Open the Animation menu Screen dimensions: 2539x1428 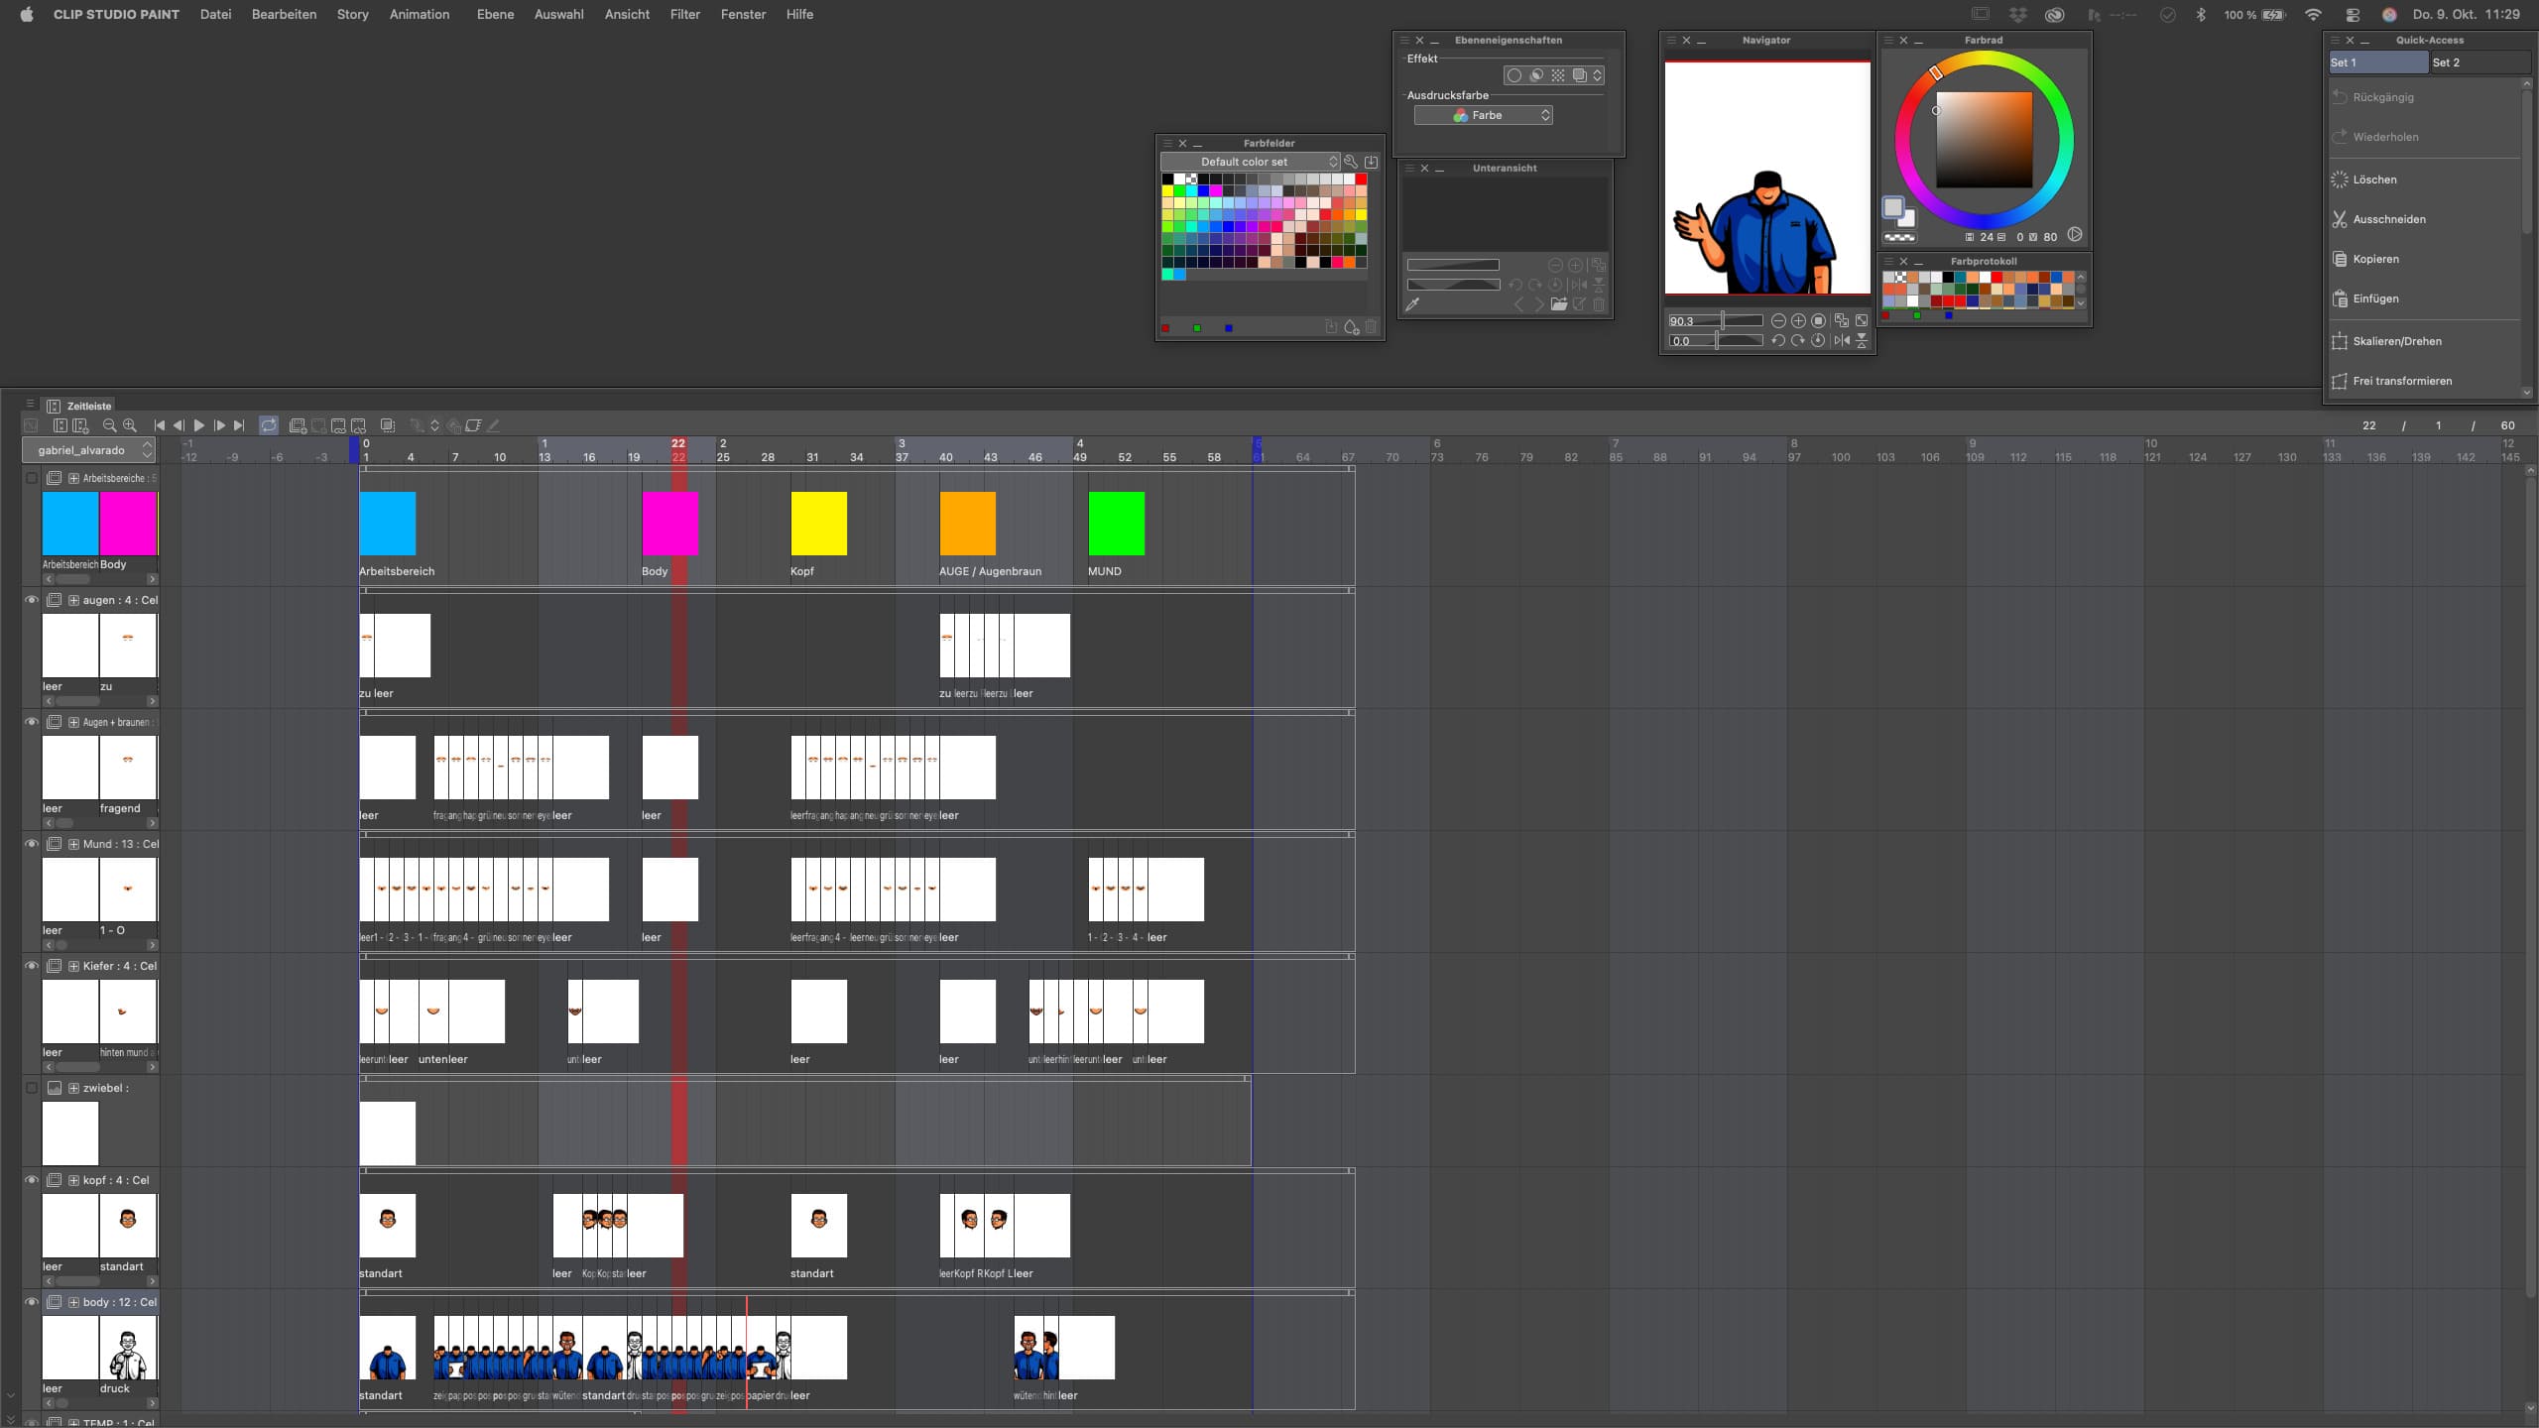pos(419,14)
